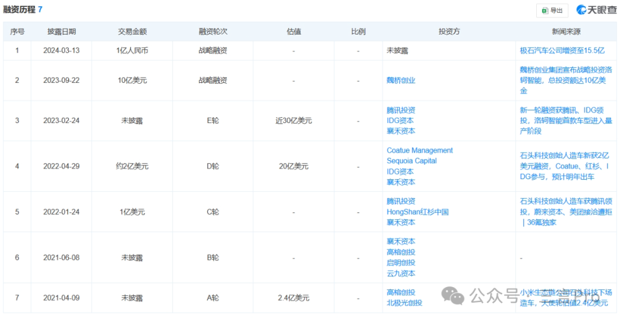620x321 pixels.
Task: Open 高榕创投 link in the A轮 row
Action: click(401, 292)
